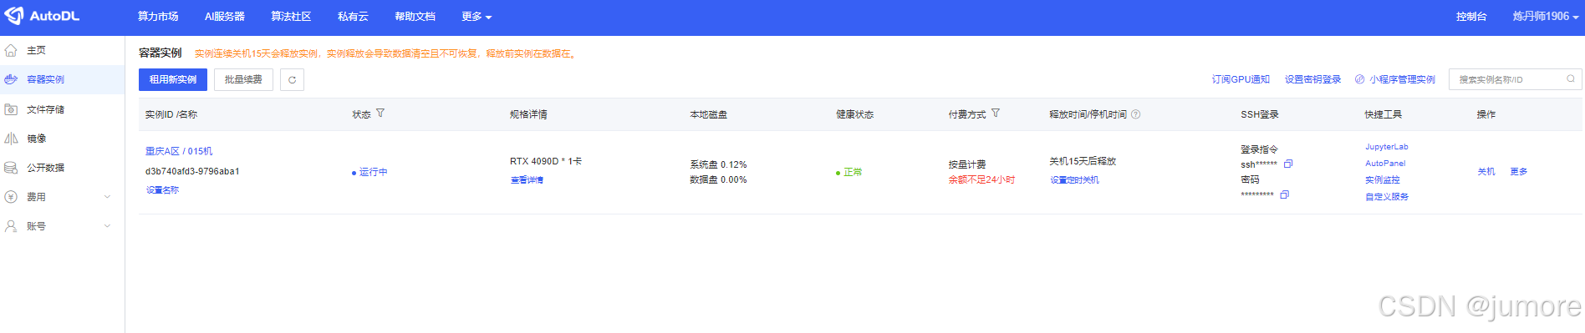Click the 系统盘 0.12% value
This screenshot has height=333, width=1585.
pos(718,164)
